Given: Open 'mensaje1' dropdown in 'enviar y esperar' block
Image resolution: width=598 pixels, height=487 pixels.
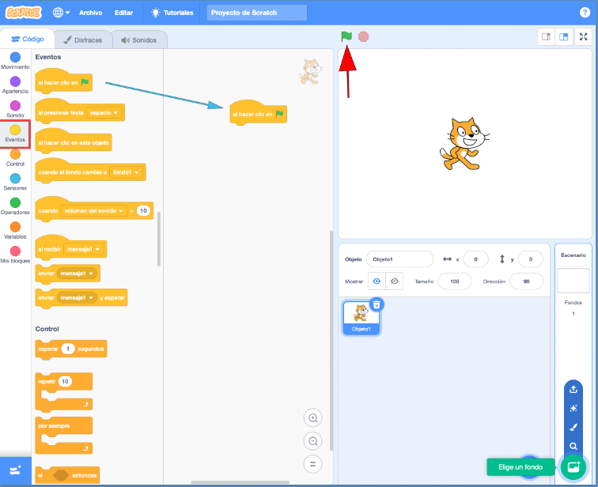Looking at the screenshot, I should tap(77, 297).
